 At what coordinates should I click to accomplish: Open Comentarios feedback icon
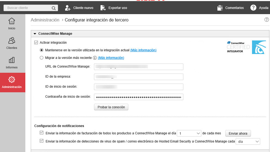tap(220, 8)
